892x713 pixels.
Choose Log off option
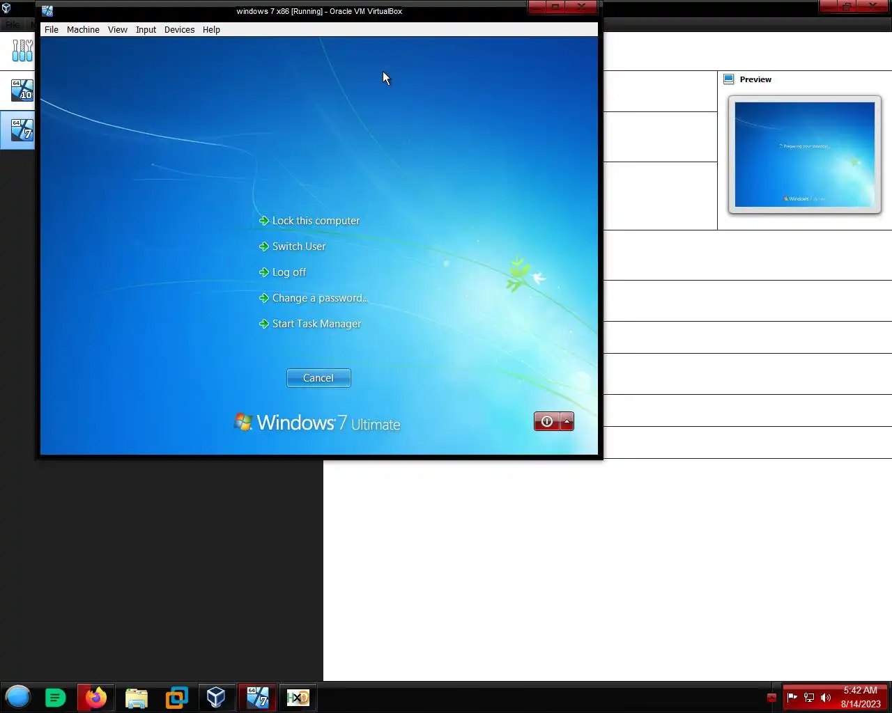tap(289, 272)
